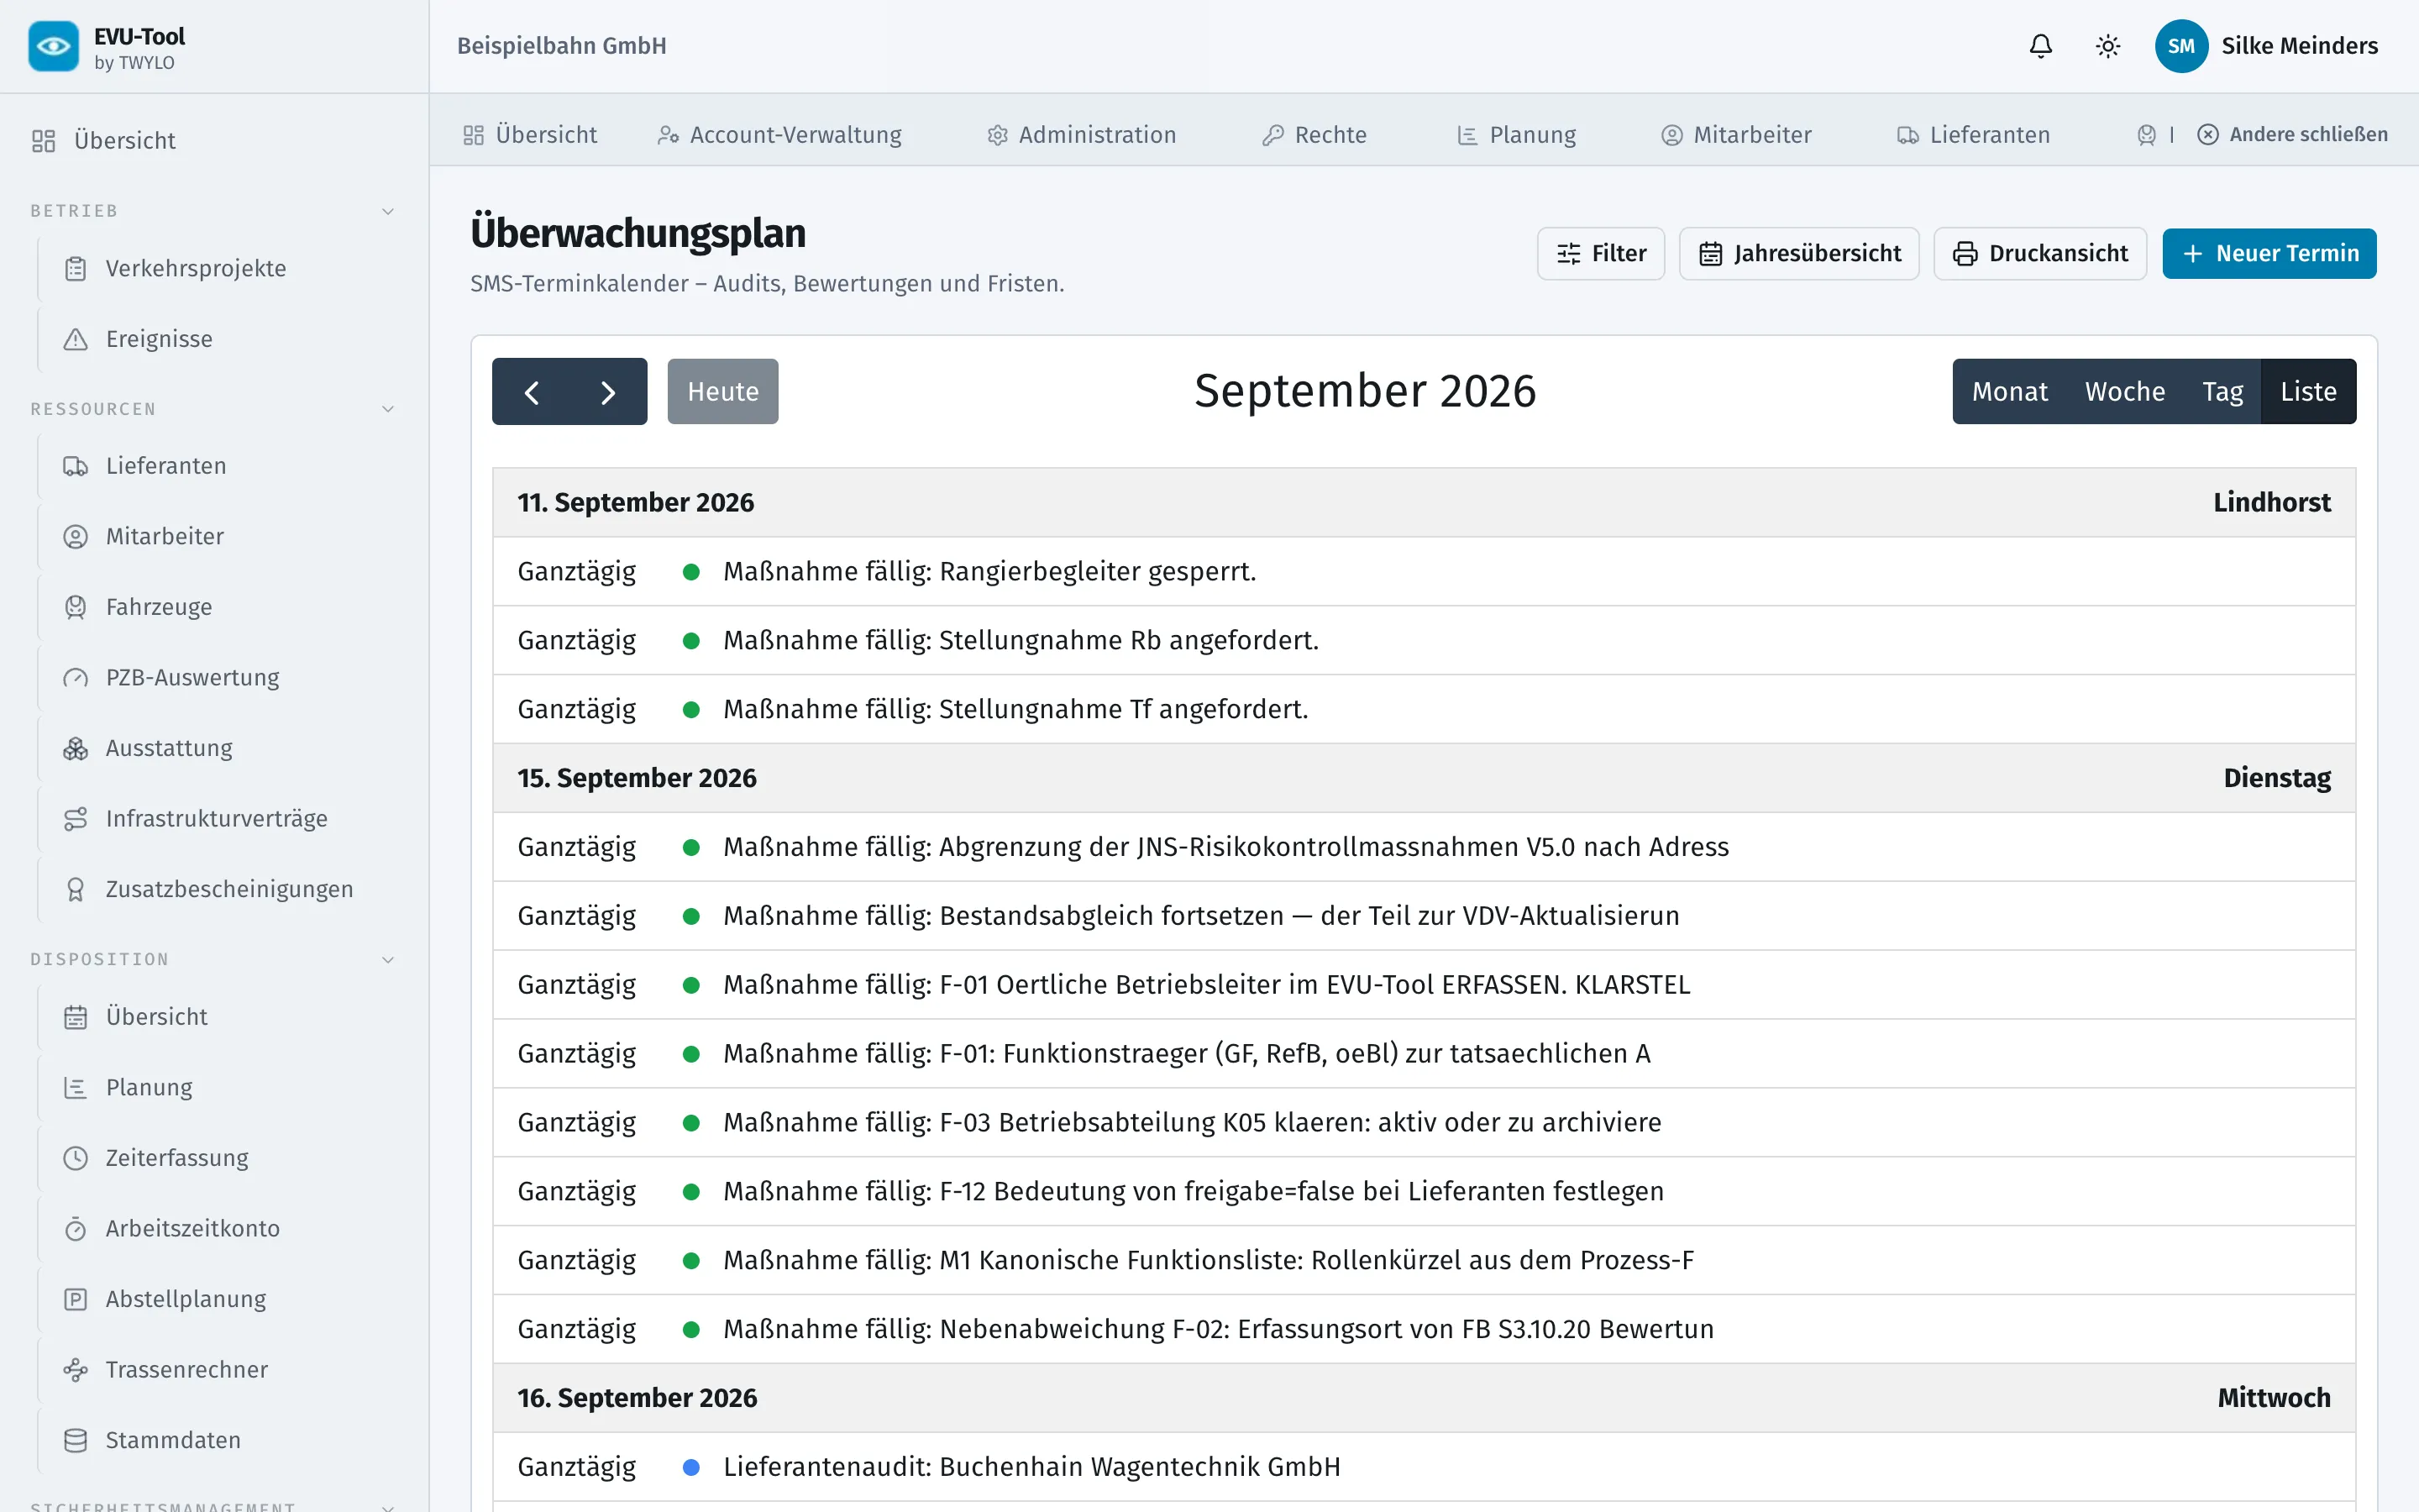Switch to the Mitarbeiter tab

[x=1736, y=135]
